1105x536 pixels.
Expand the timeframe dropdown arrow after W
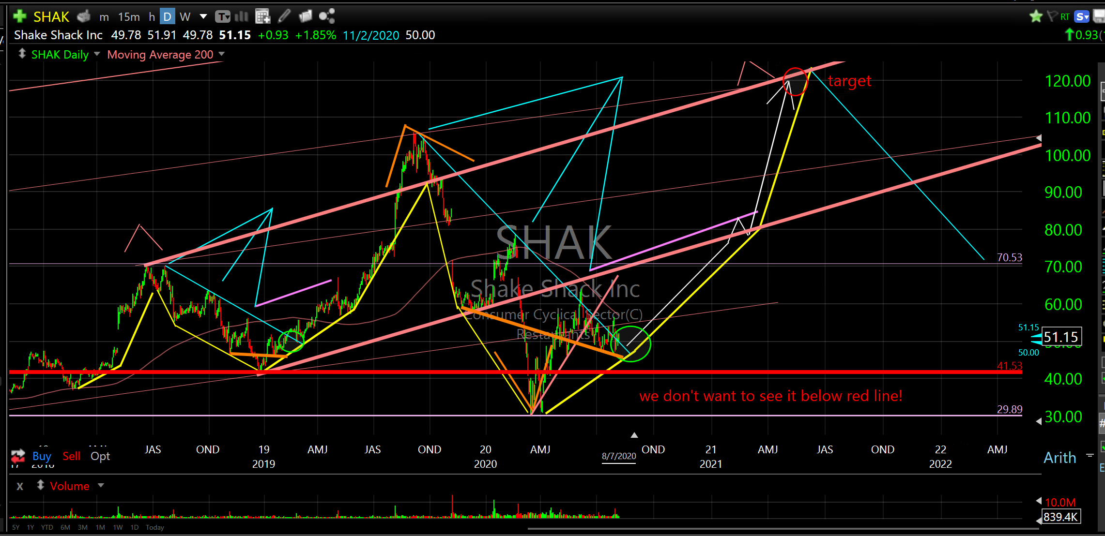(x=203, y=17)
